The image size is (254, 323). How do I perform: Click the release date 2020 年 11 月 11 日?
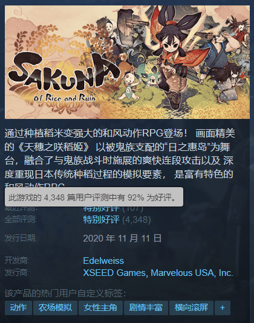(x=122, y=238)
